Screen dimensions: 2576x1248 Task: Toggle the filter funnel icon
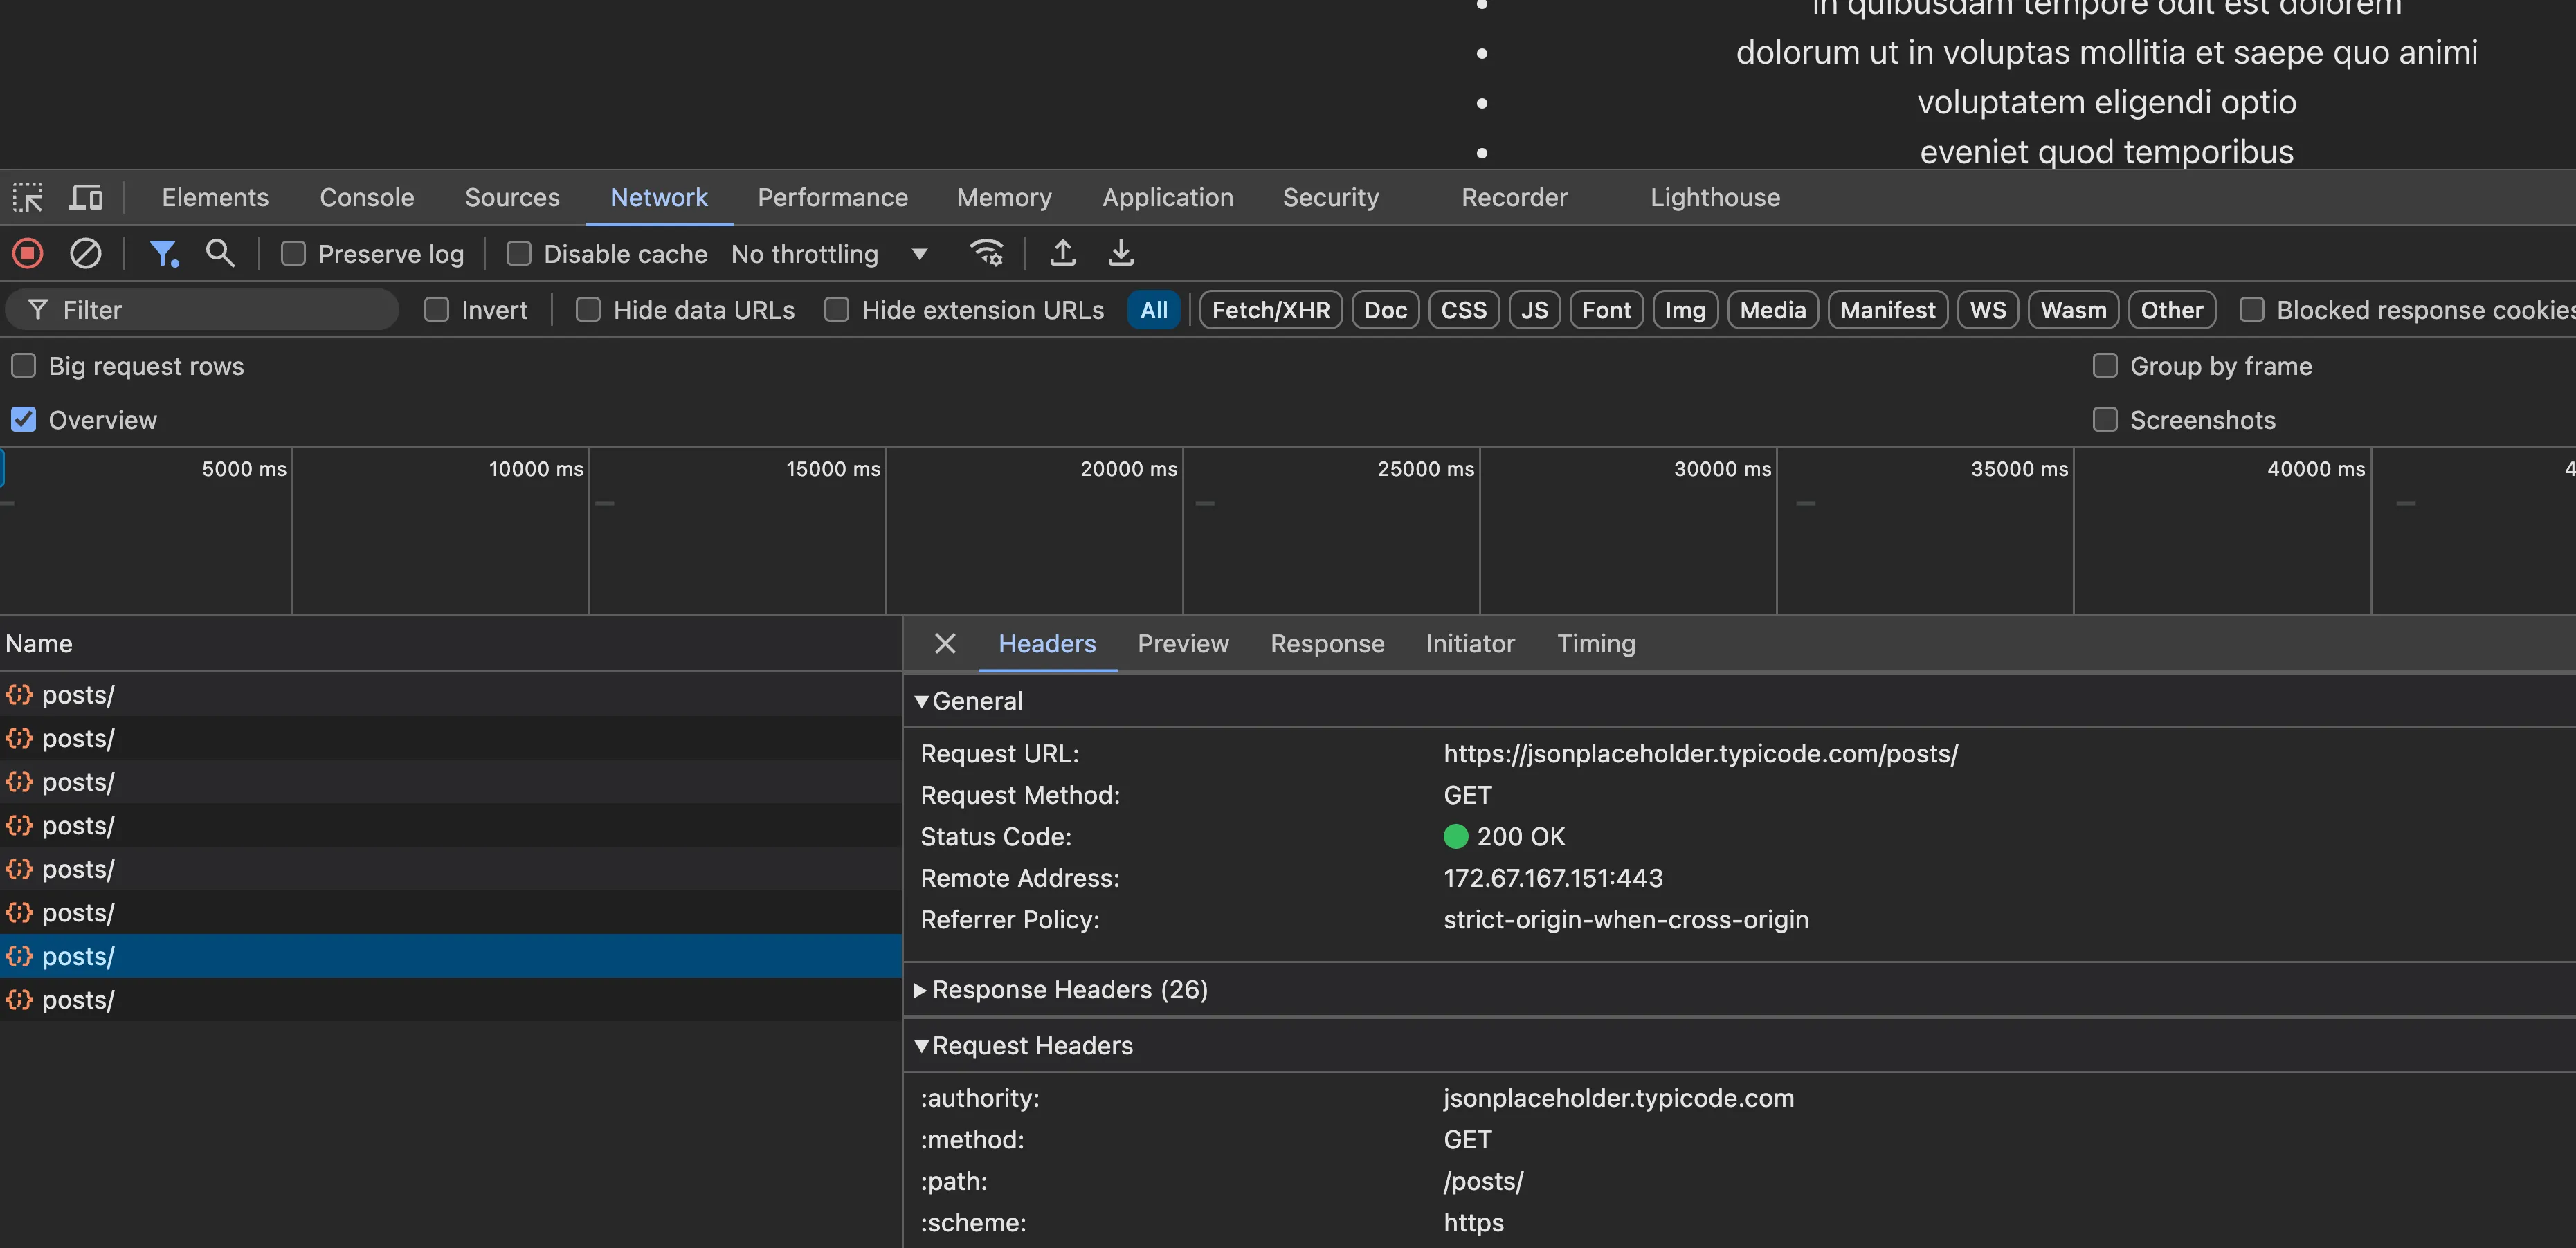pos(163,254)
